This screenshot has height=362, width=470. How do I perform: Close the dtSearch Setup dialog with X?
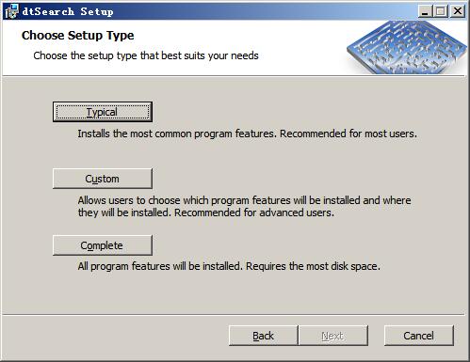(458, 11)
